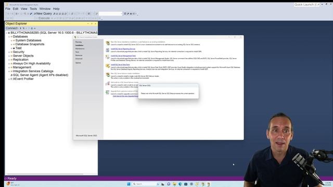Open the Window menu
This screenshot has height=187, width=333.
tap(45, 9)
